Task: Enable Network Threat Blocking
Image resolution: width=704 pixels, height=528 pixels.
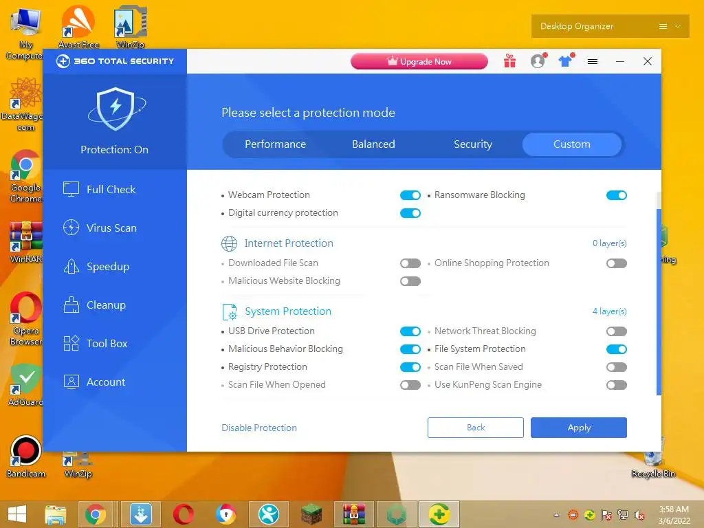Action: pos(617,331)
